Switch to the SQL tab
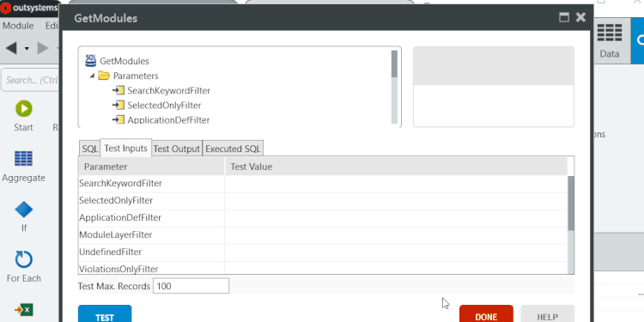The height and width of the screenshot is (322, 644). coord(89,149)
